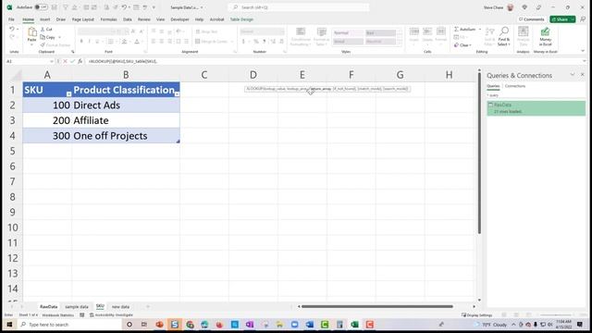Screen dimensions: 592x333
Task: Click the Copy button
Action: (x=48, y=37)
